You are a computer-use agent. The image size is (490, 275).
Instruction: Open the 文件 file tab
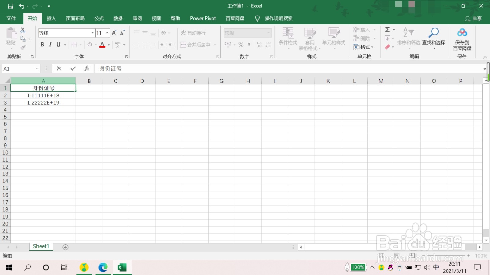coord(11,18)
